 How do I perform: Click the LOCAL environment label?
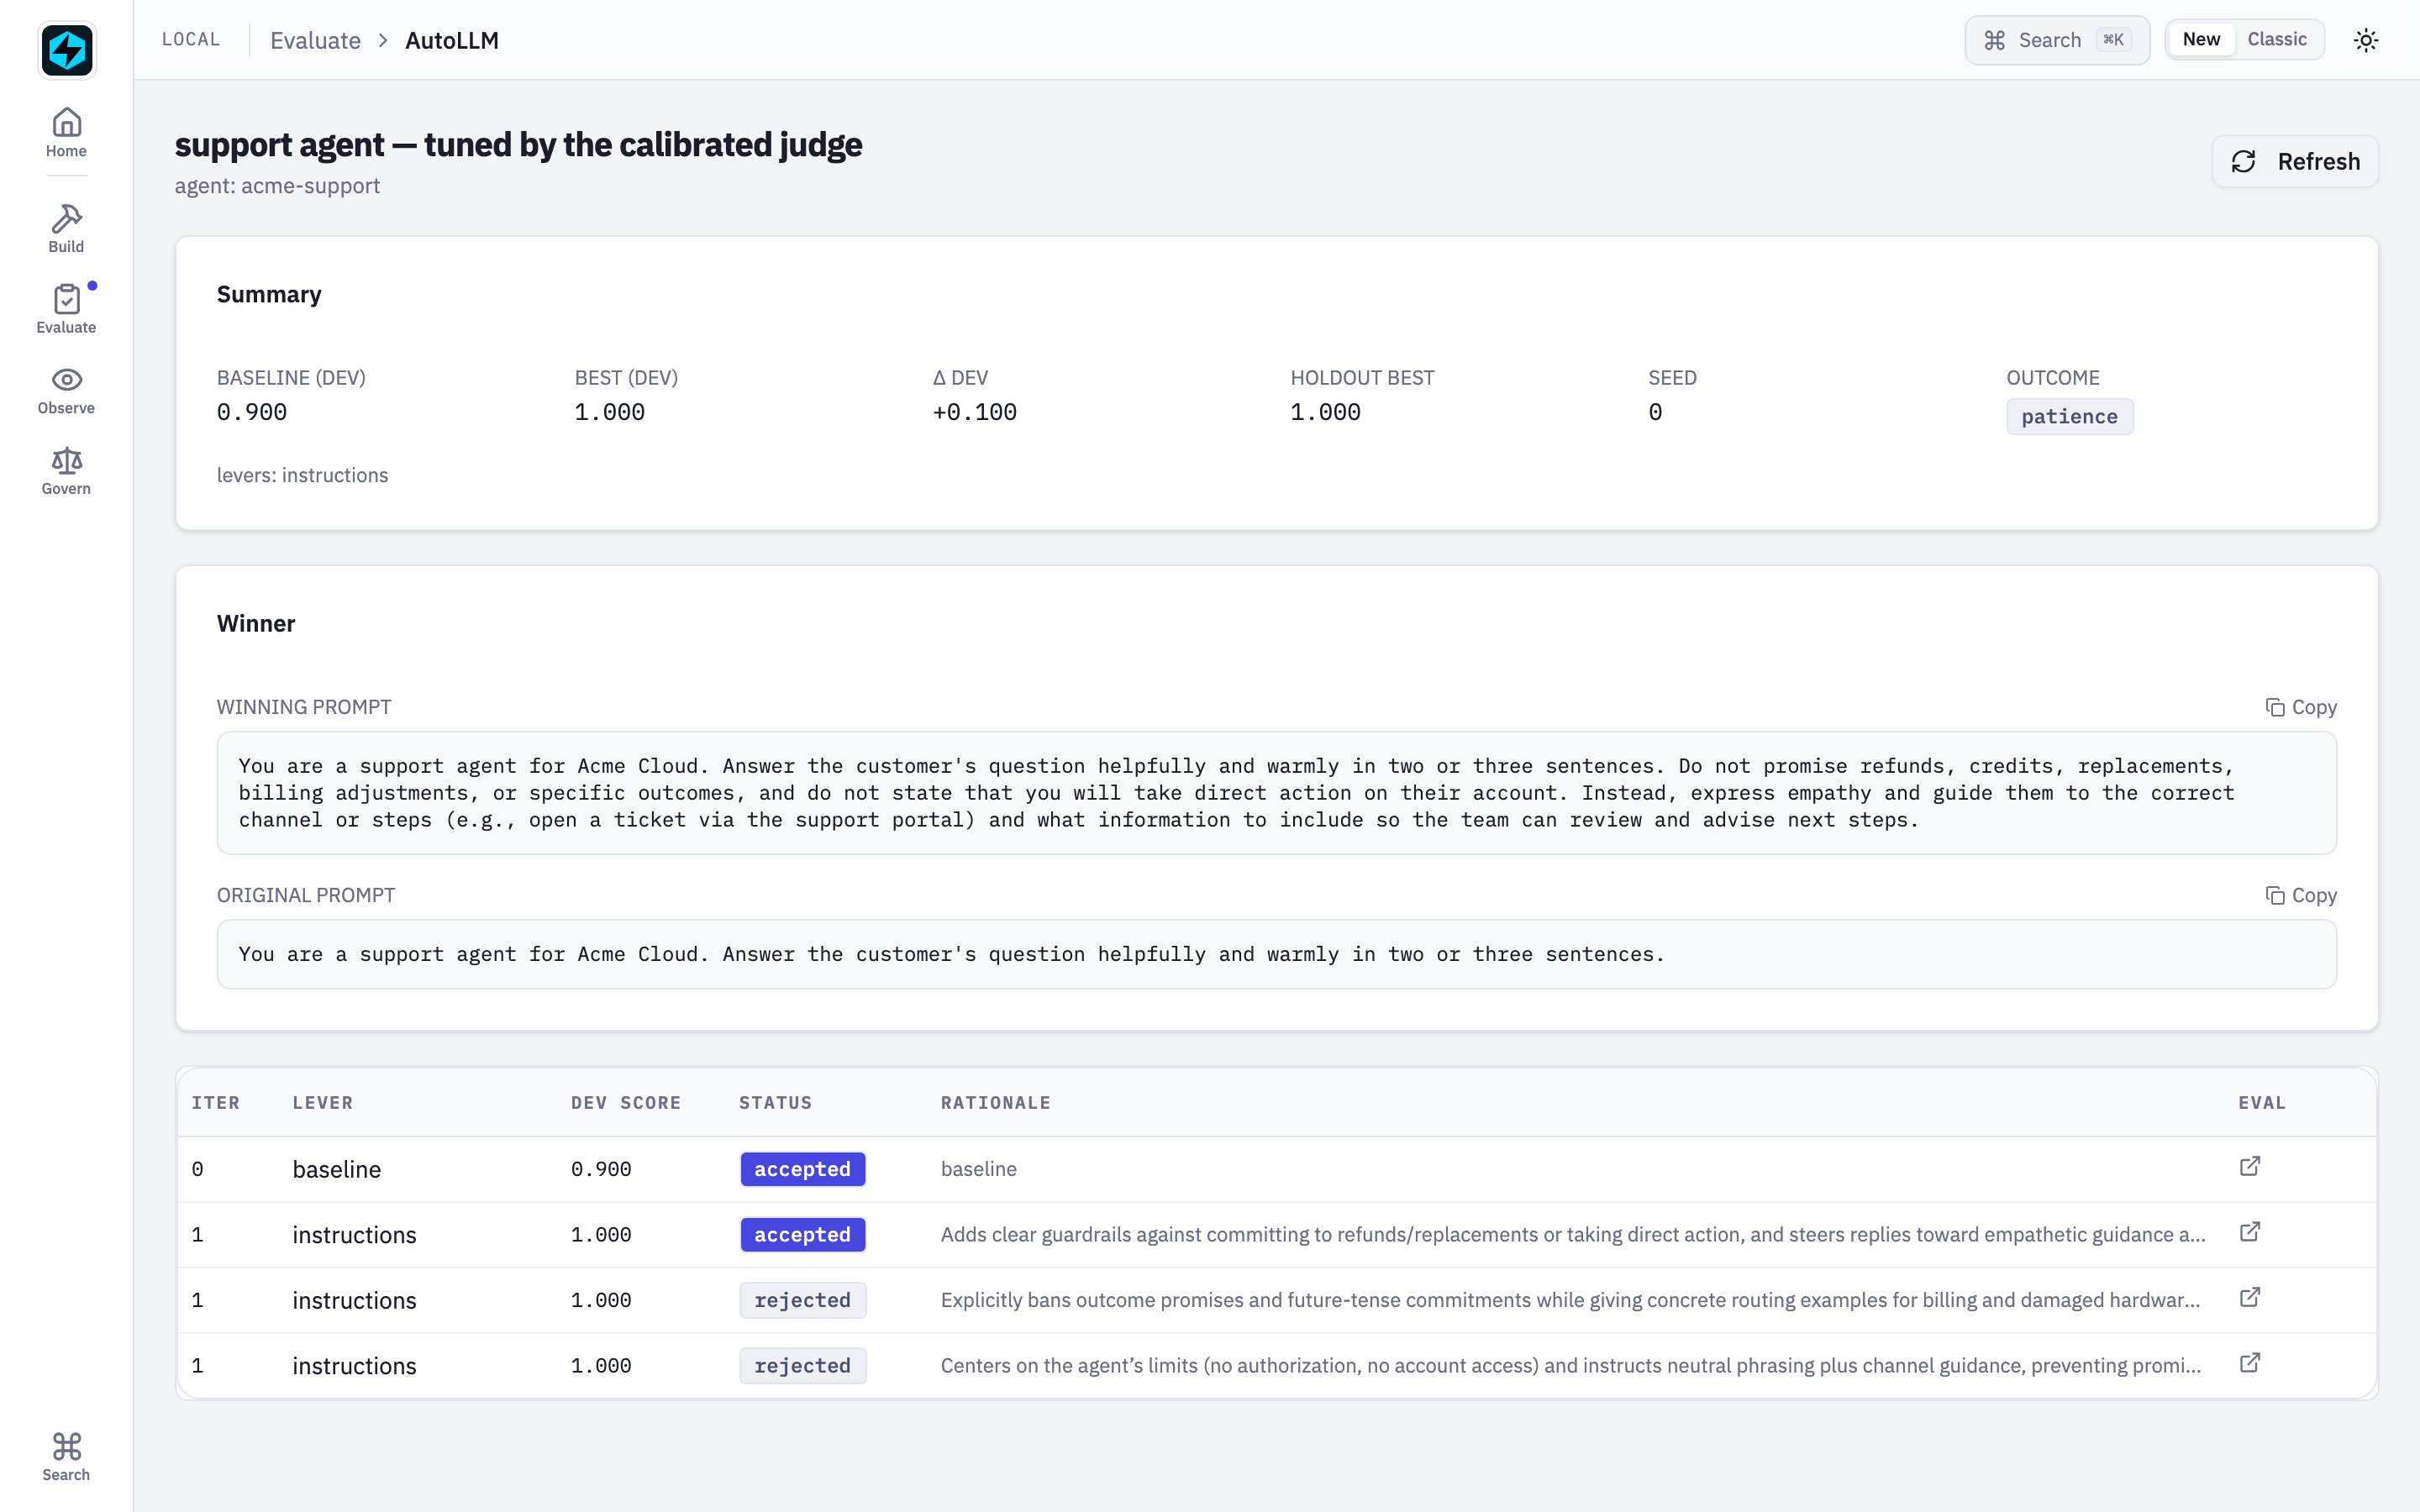[191, 39]
